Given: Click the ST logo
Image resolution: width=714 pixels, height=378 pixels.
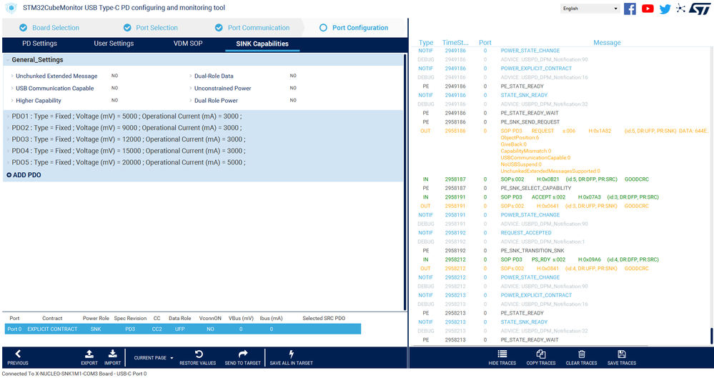Looking at the screenshot, I should pyautogui.click(x=700, y=9).
